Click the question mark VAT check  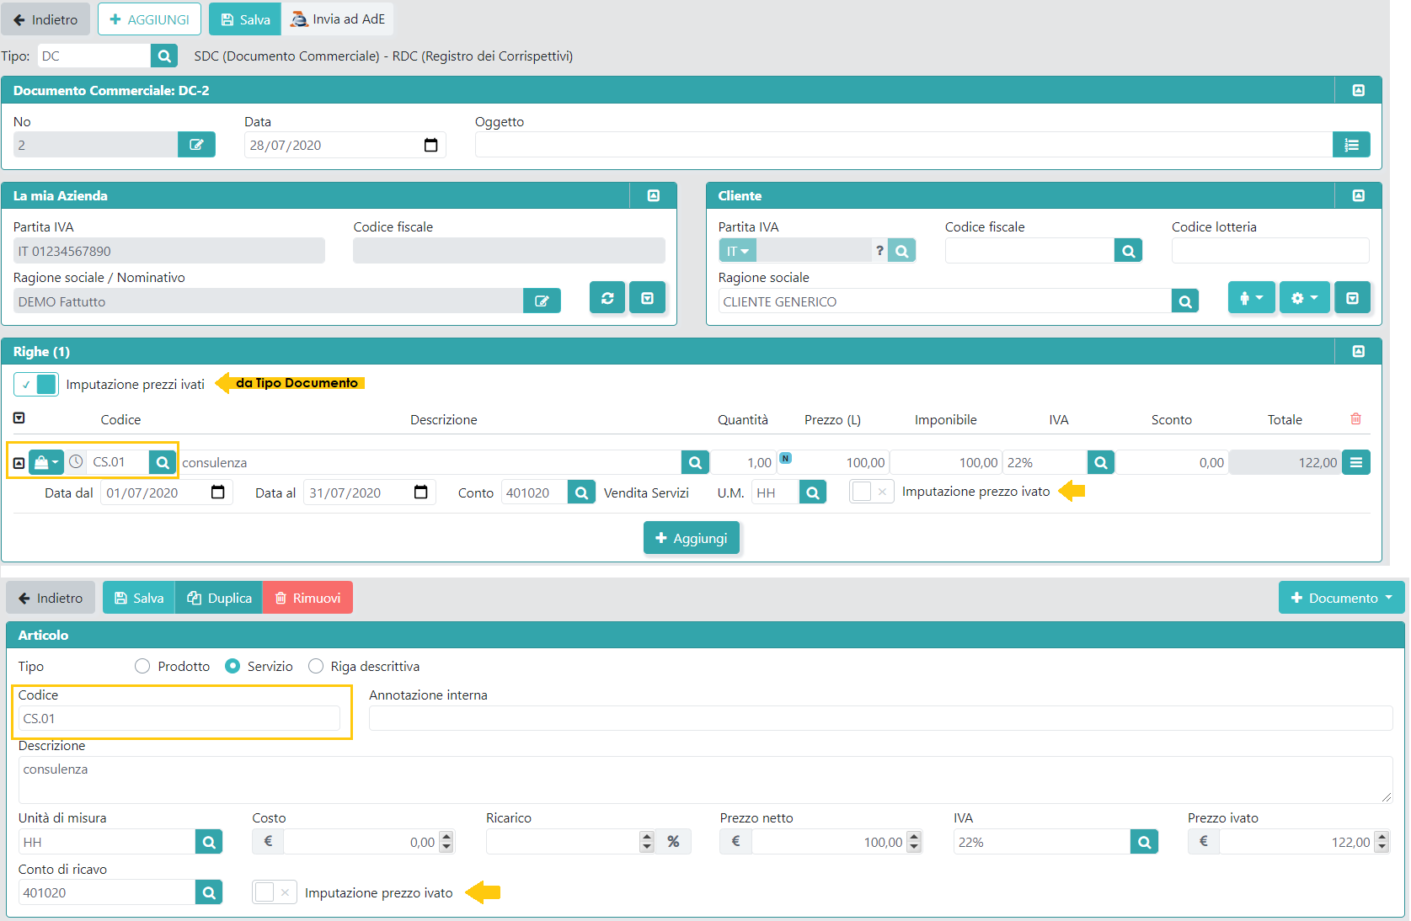tap(879, 250)
